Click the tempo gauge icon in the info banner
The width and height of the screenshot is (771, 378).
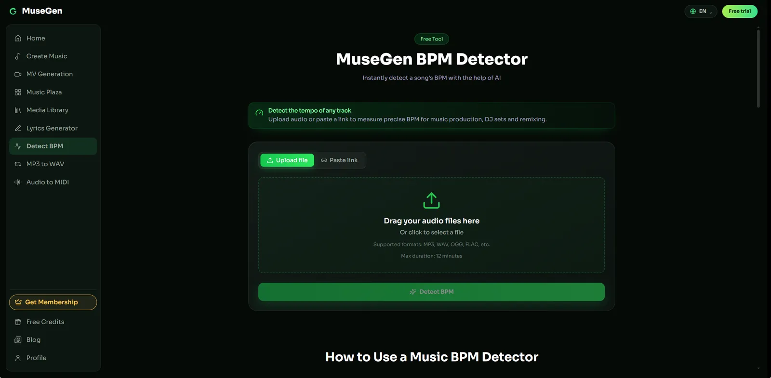point(259,113)
